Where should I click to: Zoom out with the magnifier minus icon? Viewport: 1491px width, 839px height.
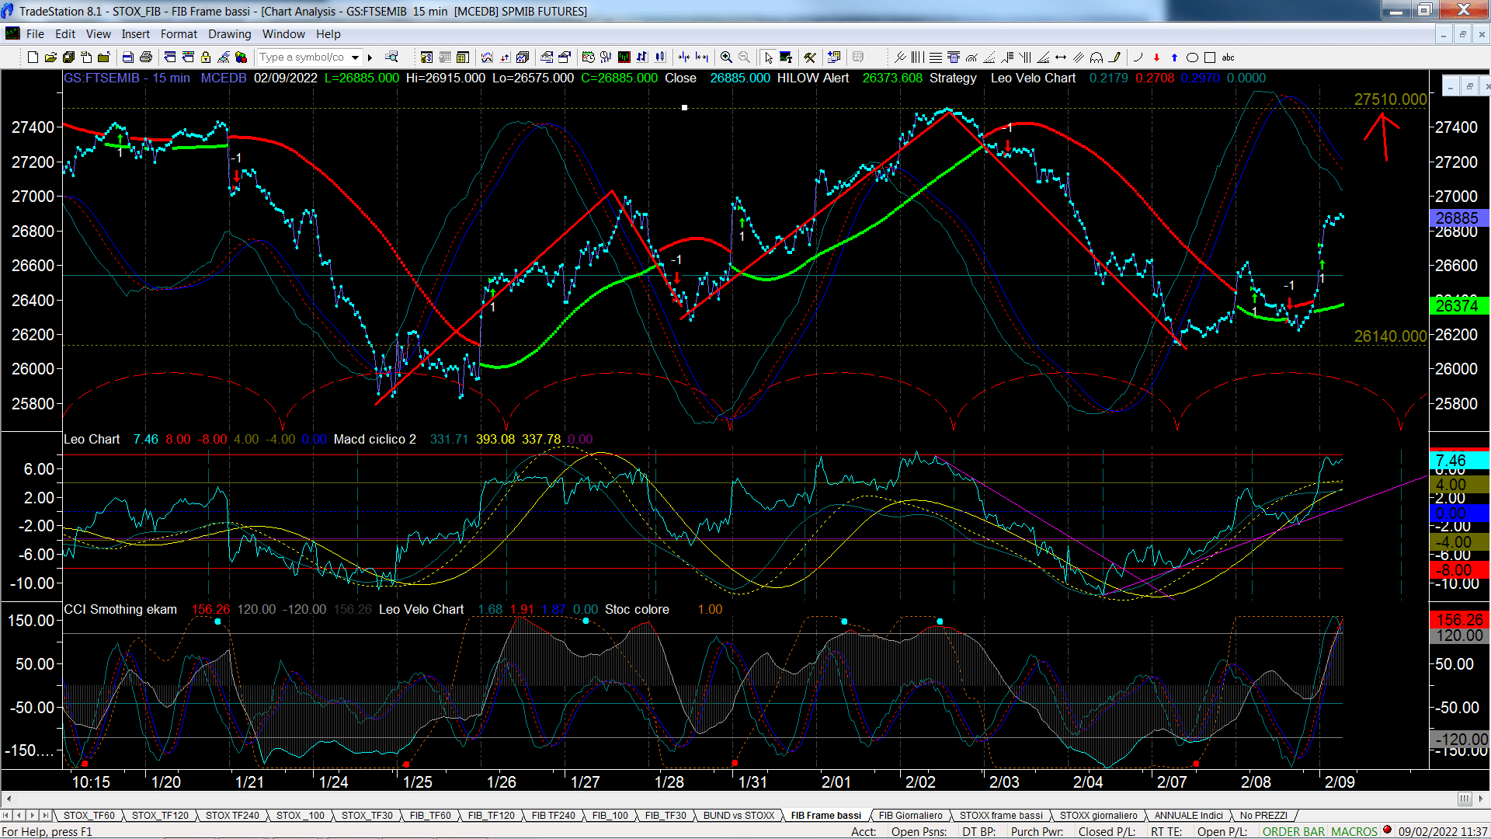pyautogui.click(x=744, y=57)
